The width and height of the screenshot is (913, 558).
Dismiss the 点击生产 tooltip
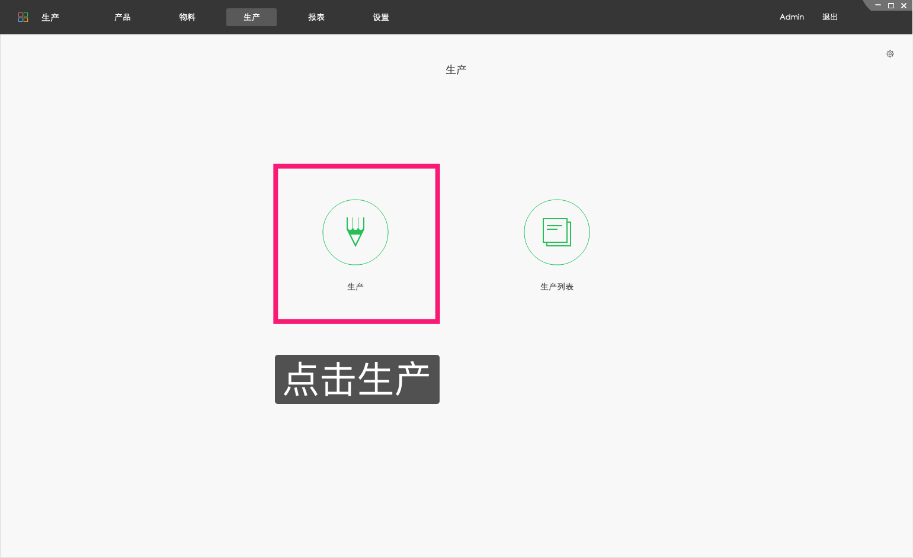pyautogui.click(x=357, y=379)
